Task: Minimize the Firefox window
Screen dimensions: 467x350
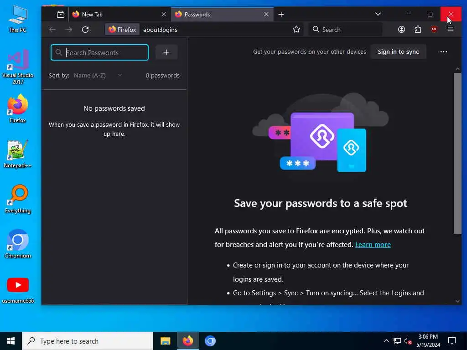Action: coord(409,14)
